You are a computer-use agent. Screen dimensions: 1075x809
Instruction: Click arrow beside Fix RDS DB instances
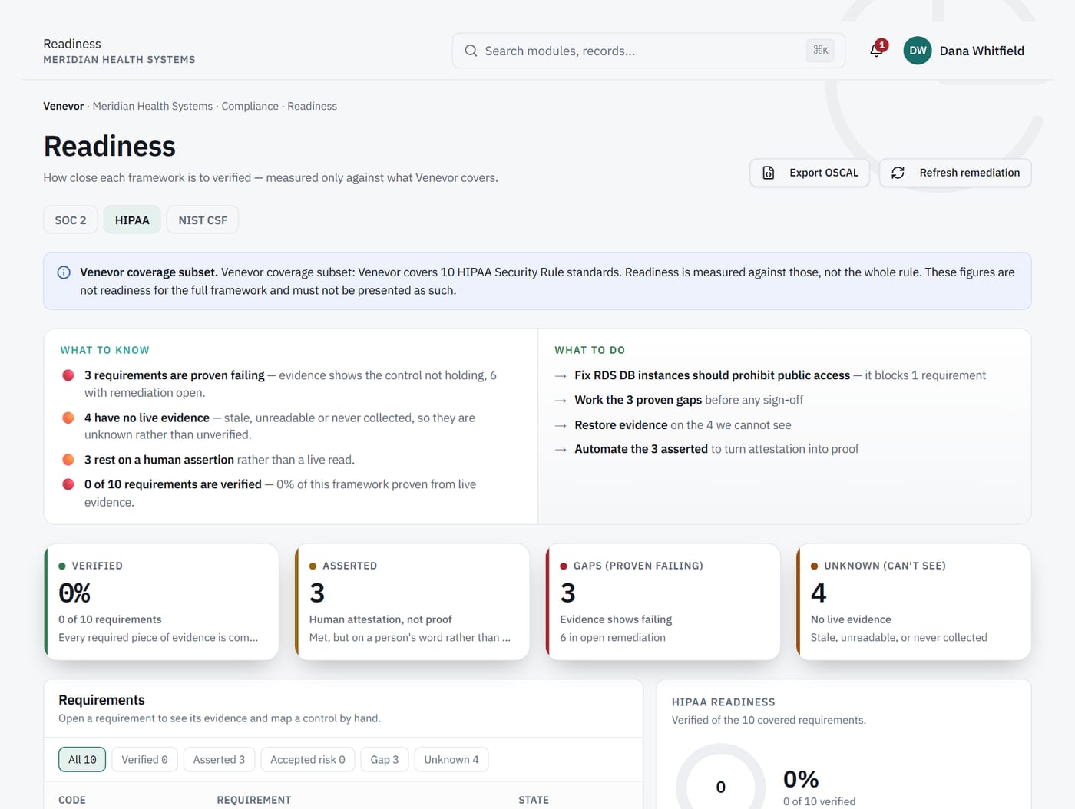tap(561, 376)
